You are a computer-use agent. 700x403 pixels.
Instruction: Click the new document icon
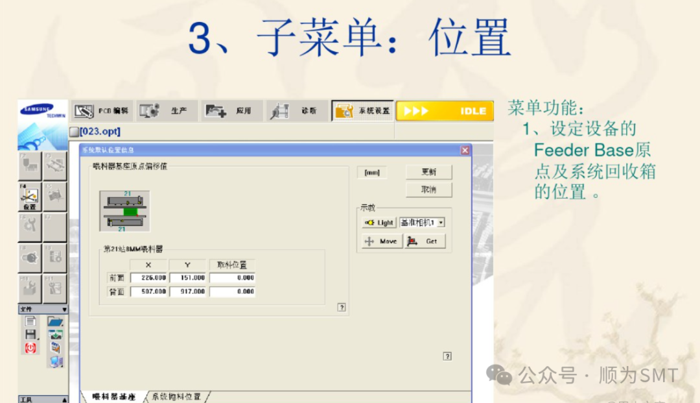tap(30, 321)
